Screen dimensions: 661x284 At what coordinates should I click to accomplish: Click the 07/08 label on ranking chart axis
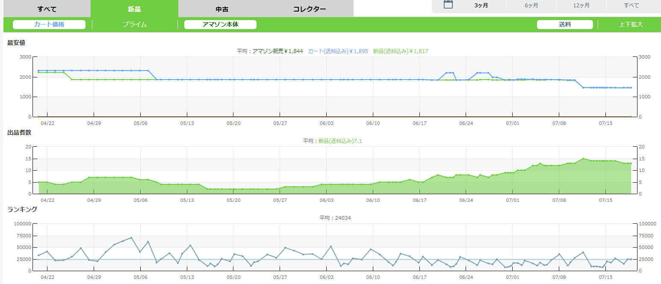tap(559, 277)
